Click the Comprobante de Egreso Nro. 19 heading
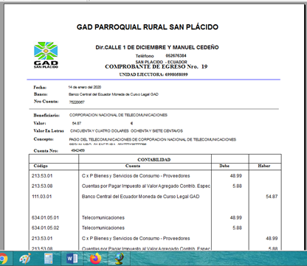307x266 pixels. pyautogui.click(x=156, y=66)
